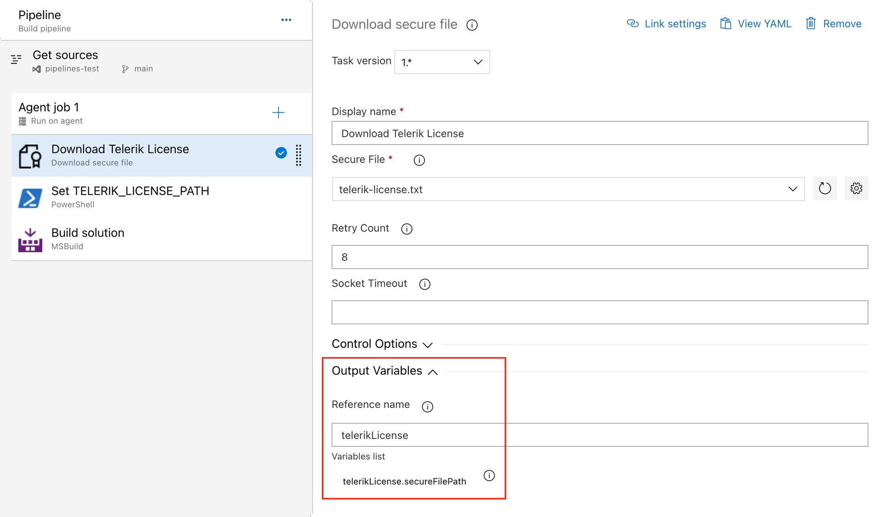Select the PowerShell icon on Set TELERIK_LICENSE_PATH task

coord(29,198)
